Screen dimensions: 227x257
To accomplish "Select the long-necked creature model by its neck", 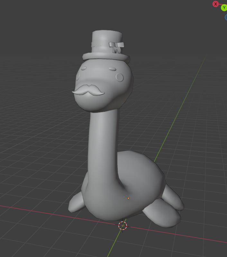I will [x=103, y=144].
